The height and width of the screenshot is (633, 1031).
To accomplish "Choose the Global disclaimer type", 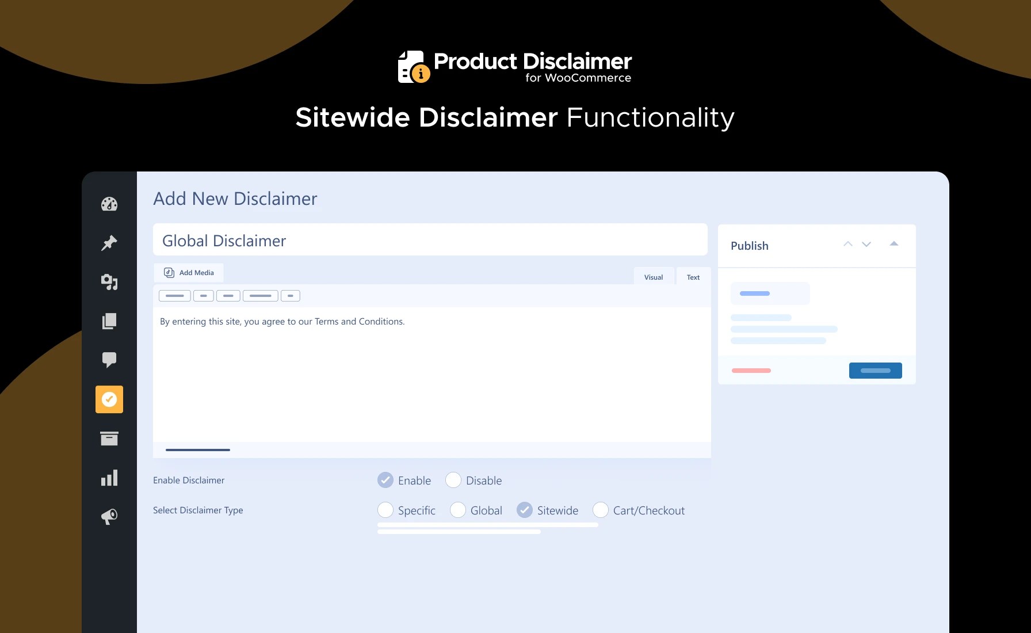I will [x=458, y=510].
